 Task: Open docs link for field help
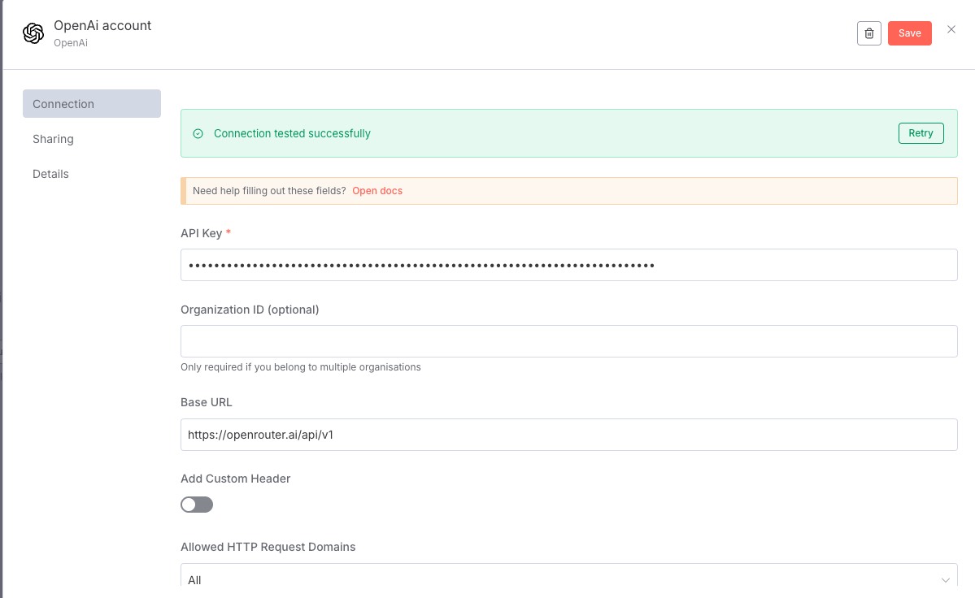coord(377,191)
